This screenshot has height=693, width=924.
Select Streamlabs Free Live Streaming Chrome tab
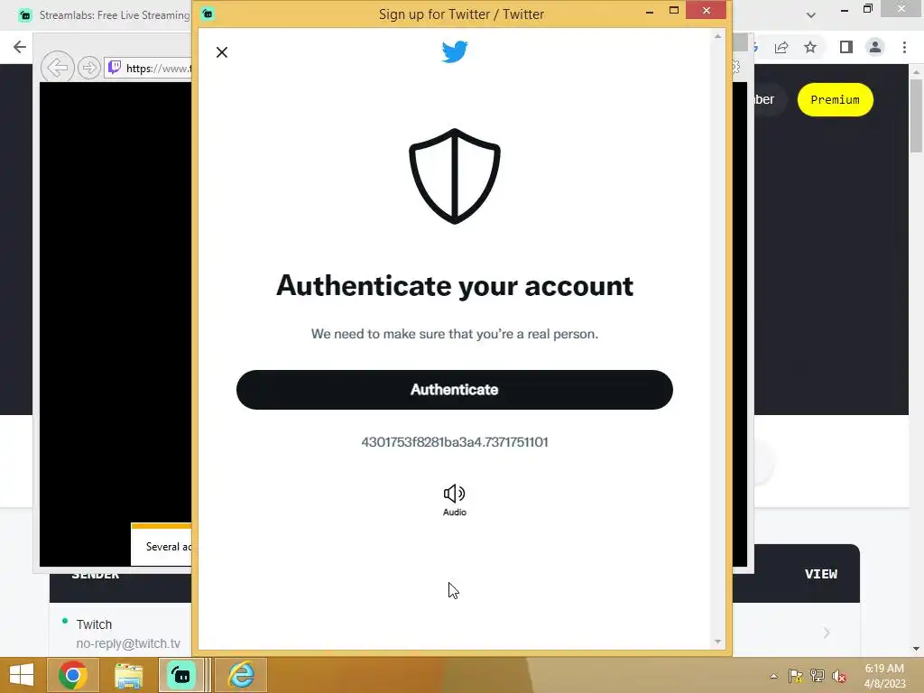[105, 15]
